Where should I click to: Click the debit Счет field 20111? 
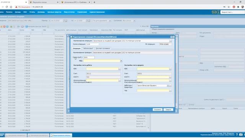coord(103,74)
